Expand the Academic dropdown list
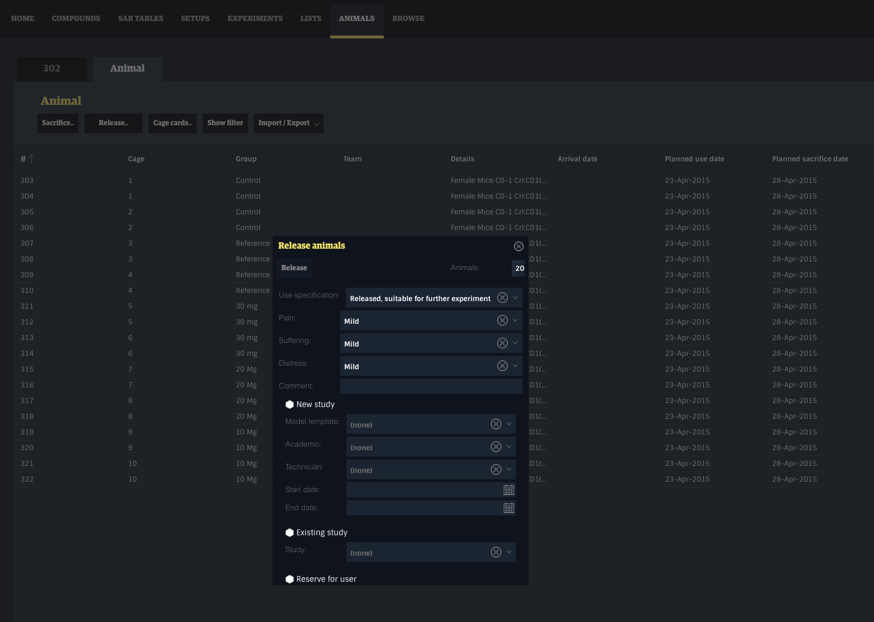This screenshot has height=622, width=874. tap(509, 447)
